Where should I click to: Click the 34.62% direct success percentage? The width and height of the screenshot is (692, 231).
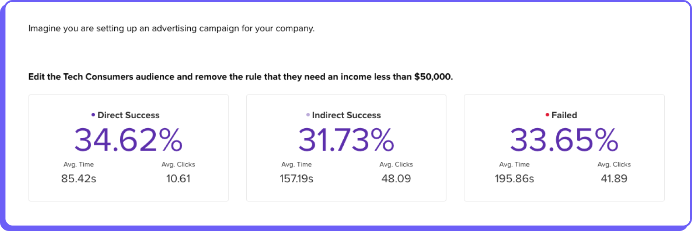[x=128, y=140]
